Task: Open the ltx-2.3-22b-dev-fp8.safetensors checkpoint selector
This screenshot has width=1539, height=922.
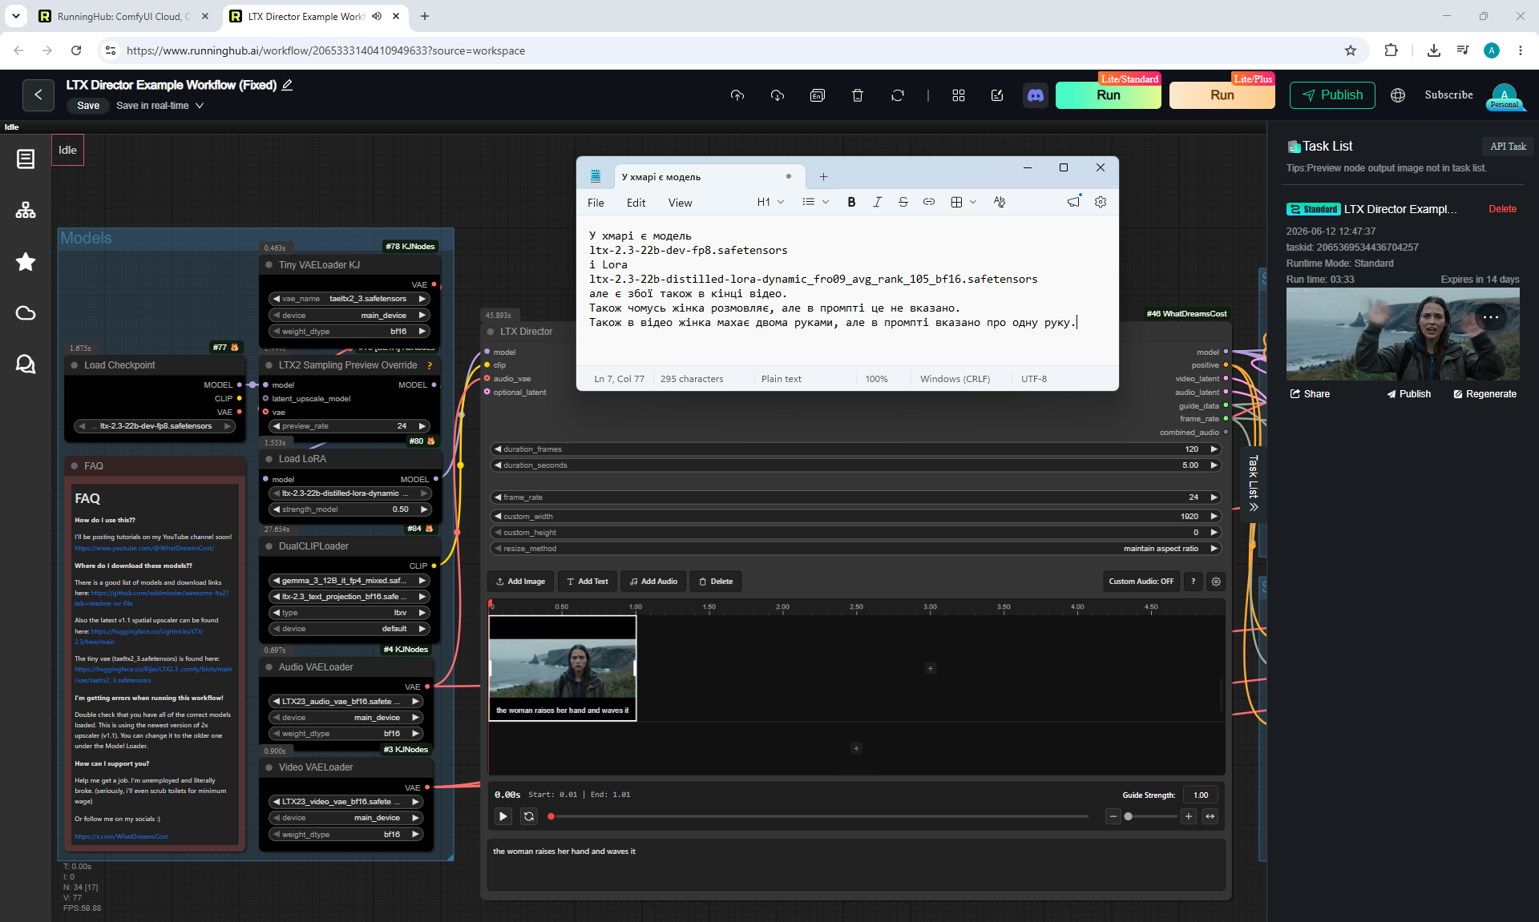Action: coord(156,426)
